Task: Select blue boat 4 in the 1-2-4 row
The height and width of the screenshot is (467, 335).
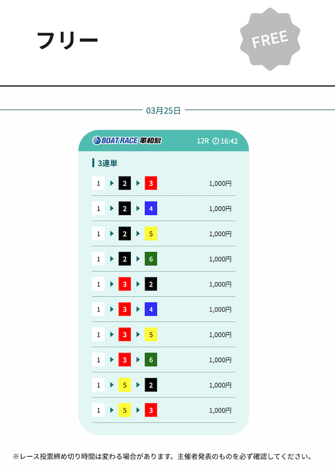Action: pos(151,209)
